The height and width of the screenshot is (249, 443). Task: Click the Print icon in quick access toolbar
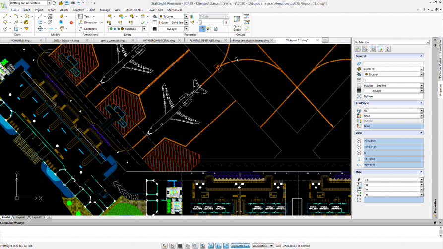click(x=72, y=3)
